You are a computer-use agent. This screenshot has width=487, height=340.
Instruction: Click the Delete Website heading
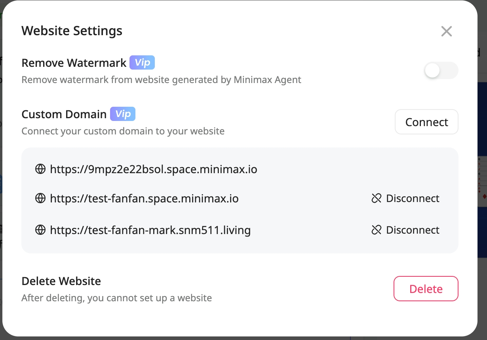click(x=61, y=281)
